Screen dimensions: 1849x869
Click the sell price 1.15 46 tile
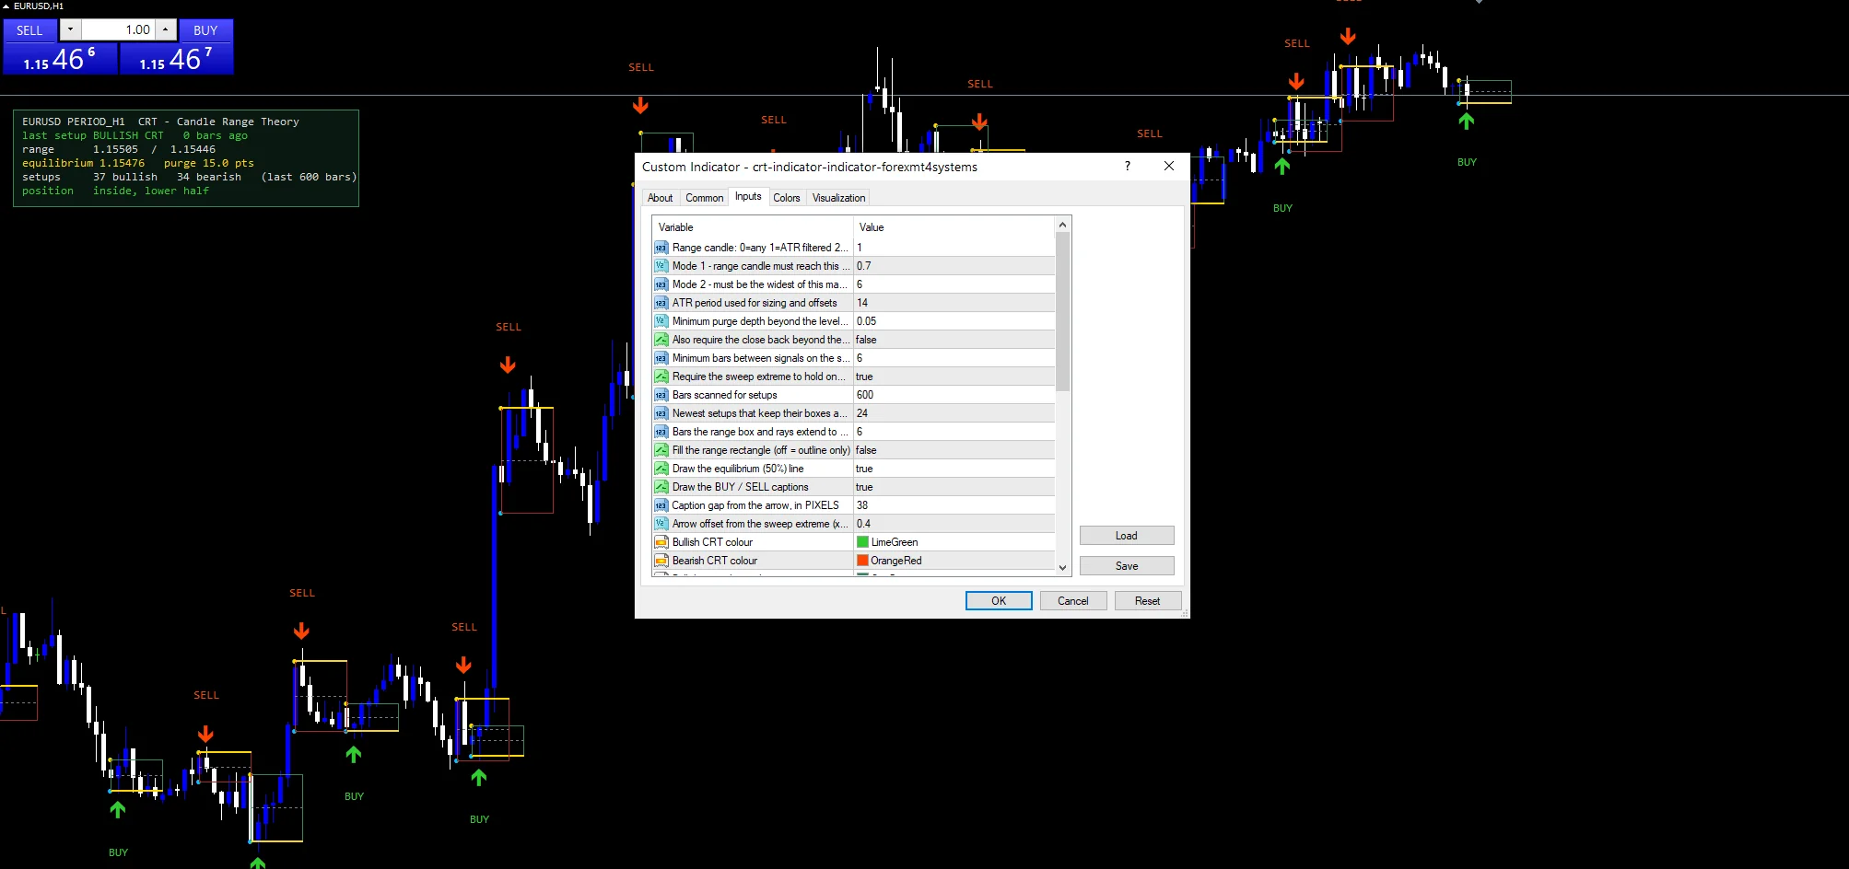(x=60, y=59)
